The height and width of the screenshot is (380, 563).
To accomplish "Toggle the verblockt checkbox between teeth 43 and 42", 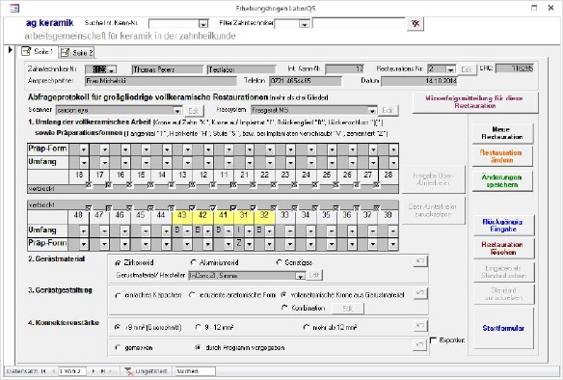I will (x=192, y=208).
